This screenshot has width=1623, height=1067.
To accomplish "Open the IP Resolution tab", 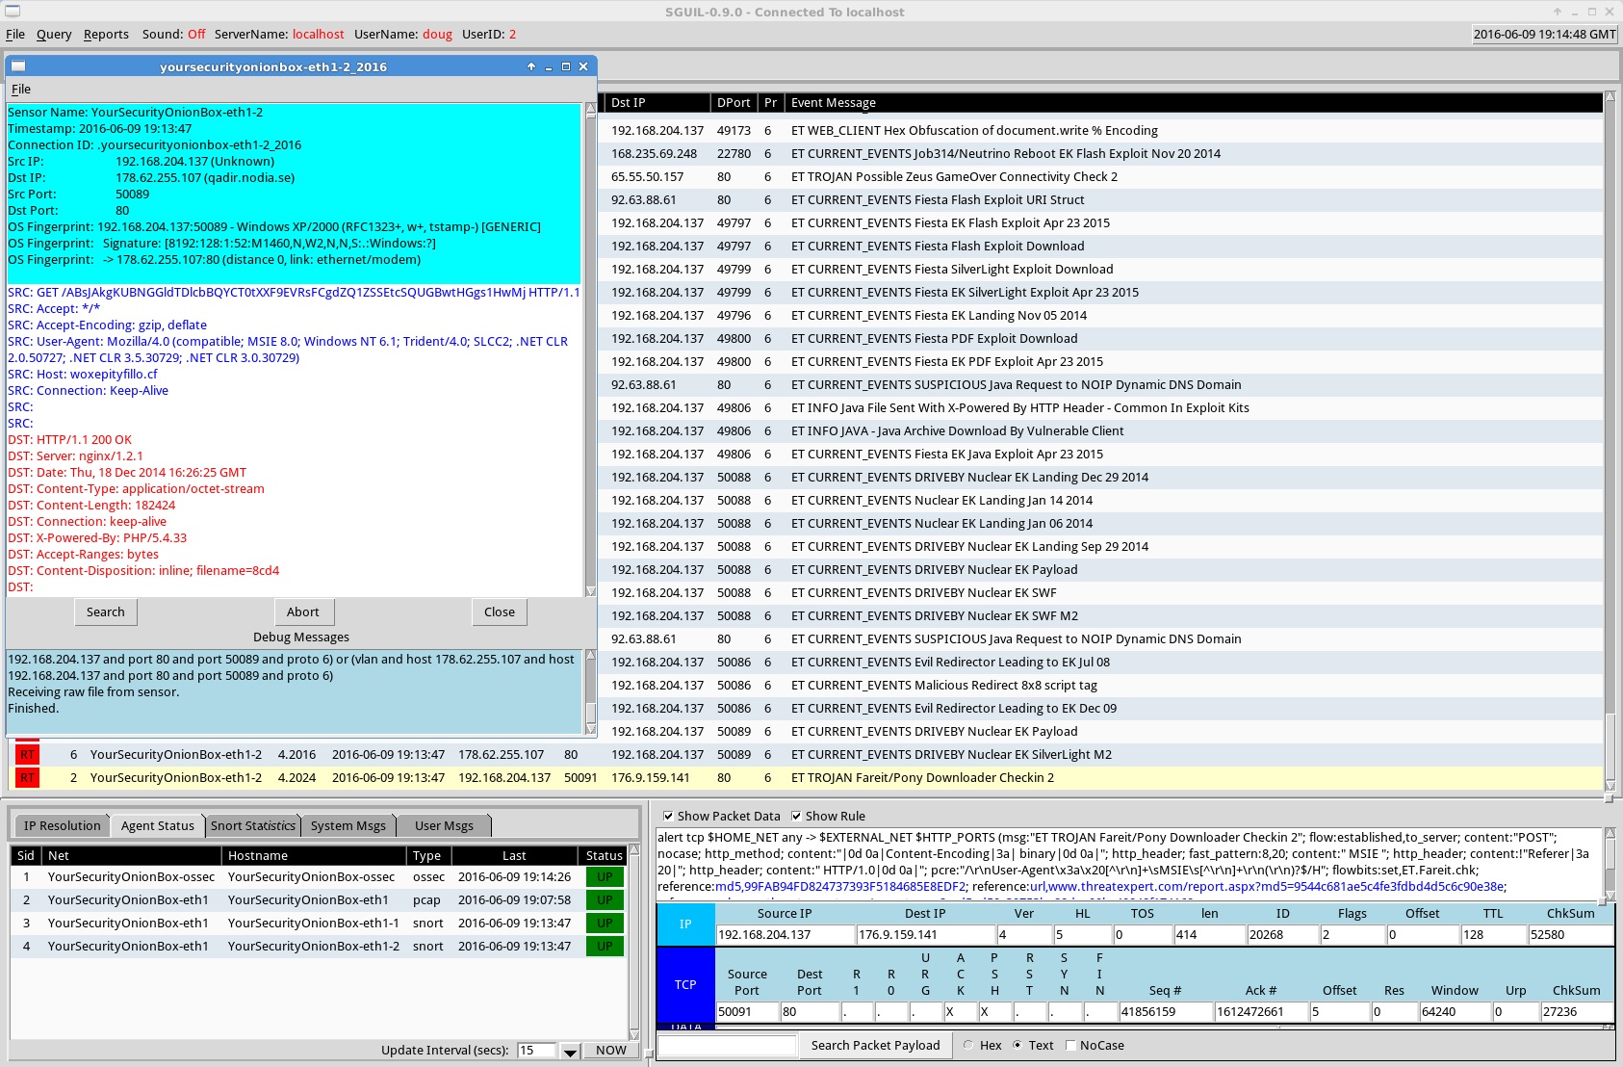I will (x=60, y=825).
